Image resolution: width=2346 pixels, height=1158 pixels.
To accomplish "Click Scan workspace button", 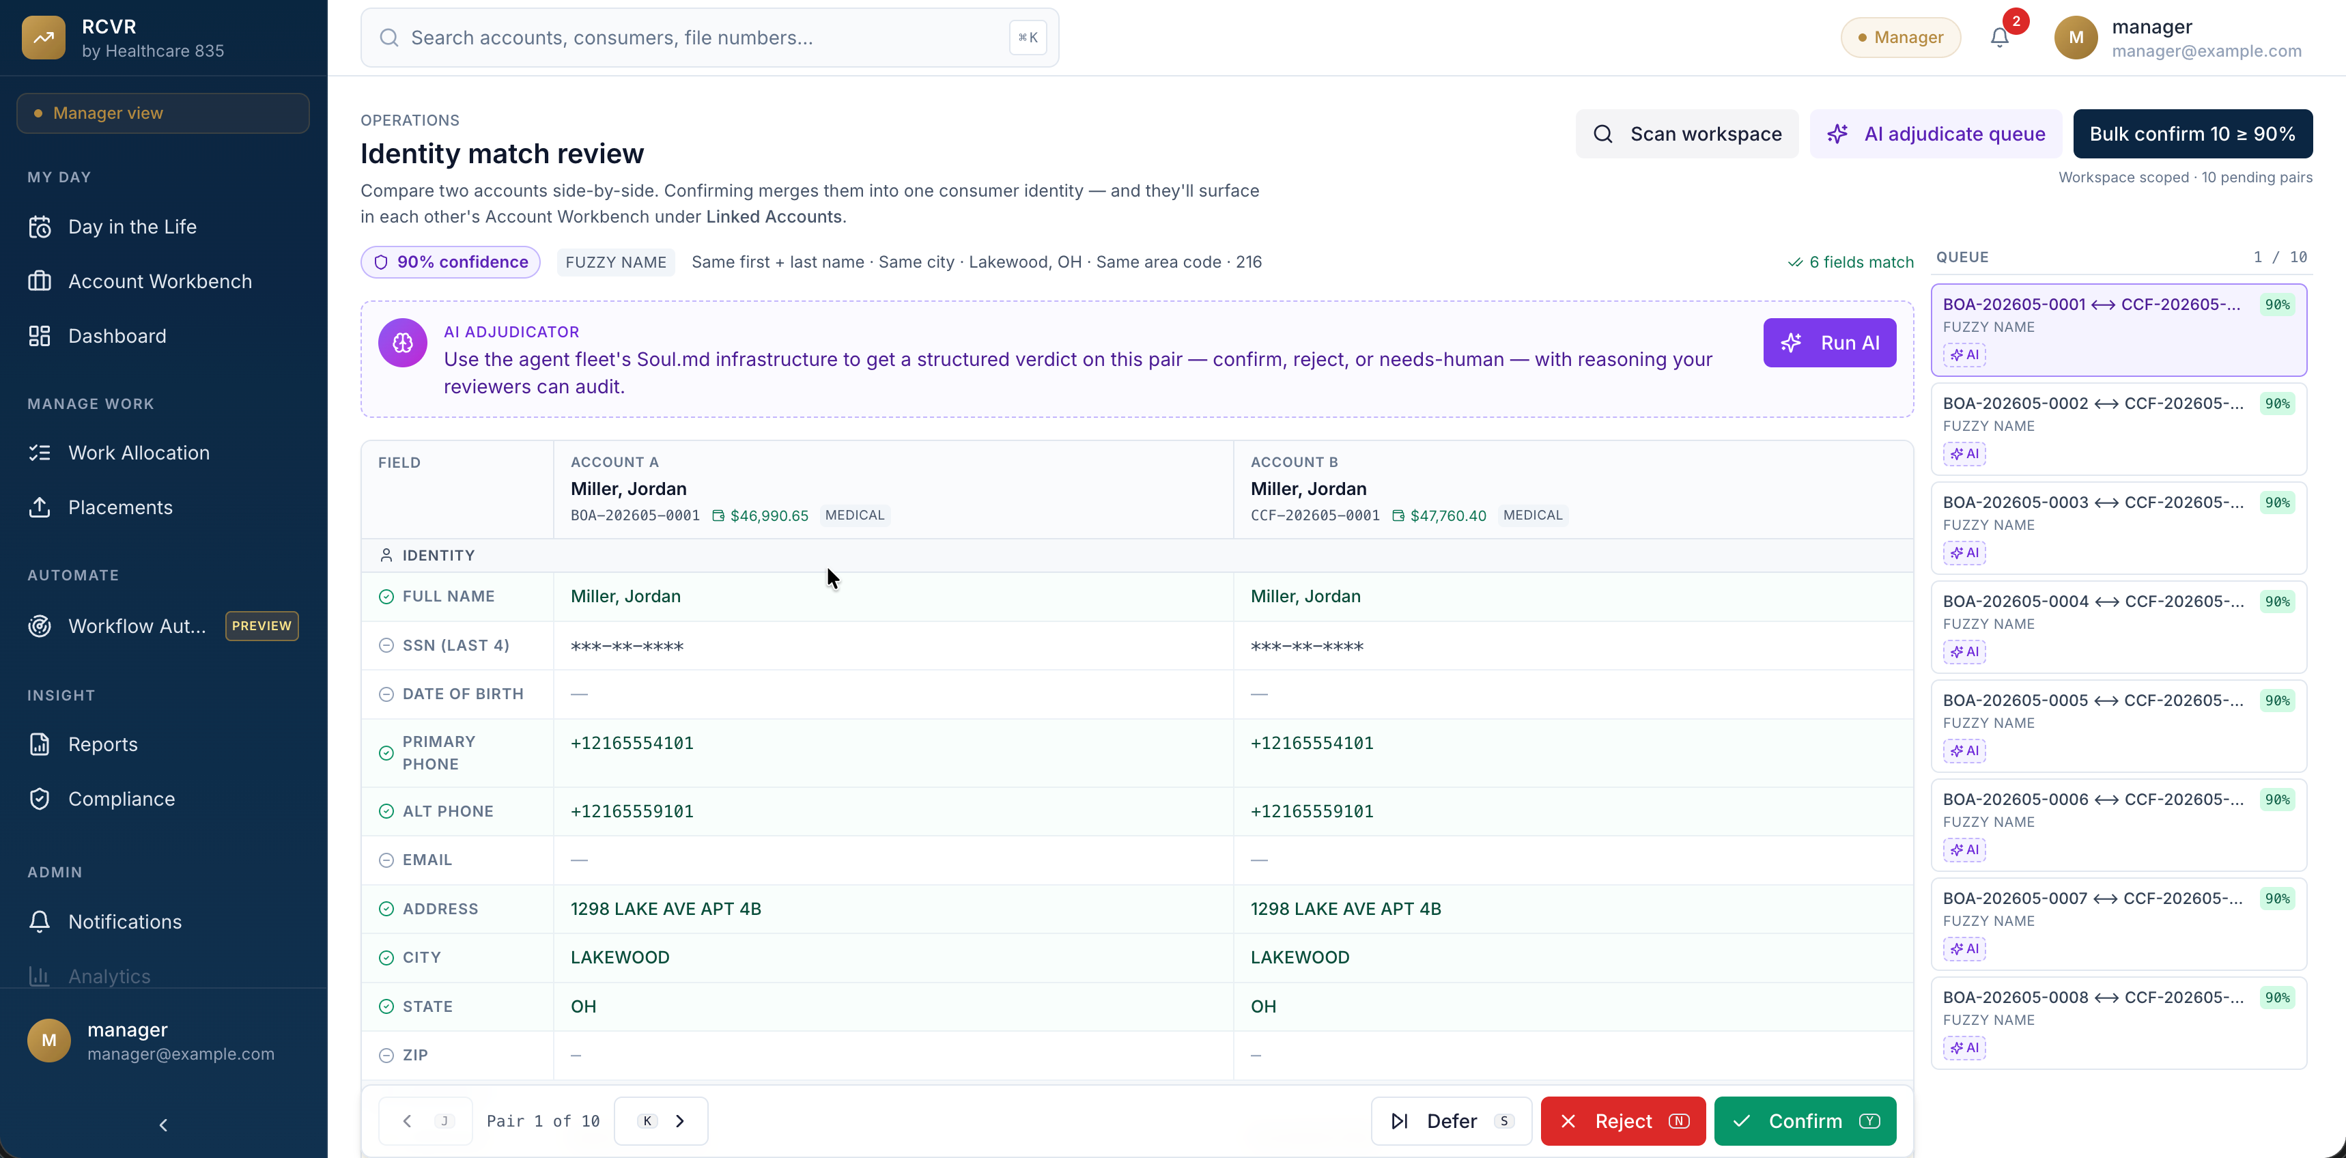I will click(x=1686, y=134).
